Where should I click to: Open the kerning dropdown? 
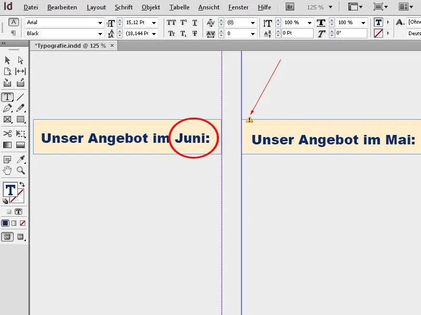(x=253, y=23)
